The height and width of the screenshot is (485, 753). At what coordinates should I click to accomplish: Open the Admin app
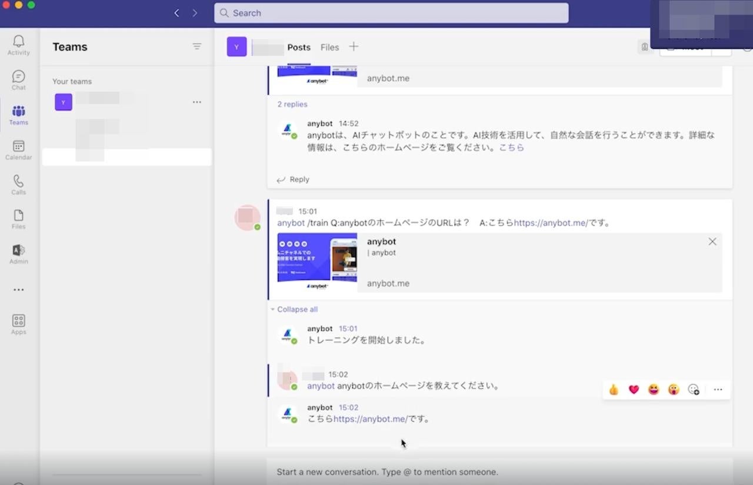click(18, 254)
